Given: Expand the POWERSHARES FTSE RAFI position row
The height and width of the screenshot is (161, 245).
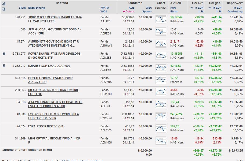Looking at the screenshot, I should (x=4, y=54).
